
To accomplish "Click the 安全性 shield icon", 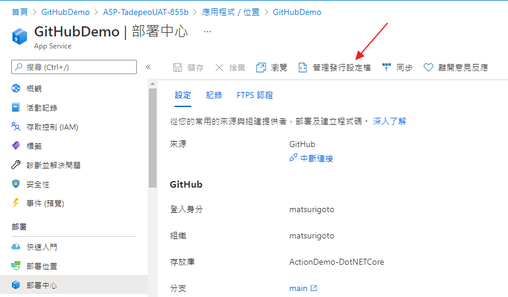I will [16, 183].
